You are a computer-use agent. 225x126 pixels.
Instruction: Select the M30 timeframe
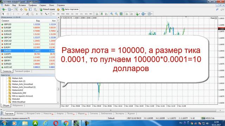[67, 14]
